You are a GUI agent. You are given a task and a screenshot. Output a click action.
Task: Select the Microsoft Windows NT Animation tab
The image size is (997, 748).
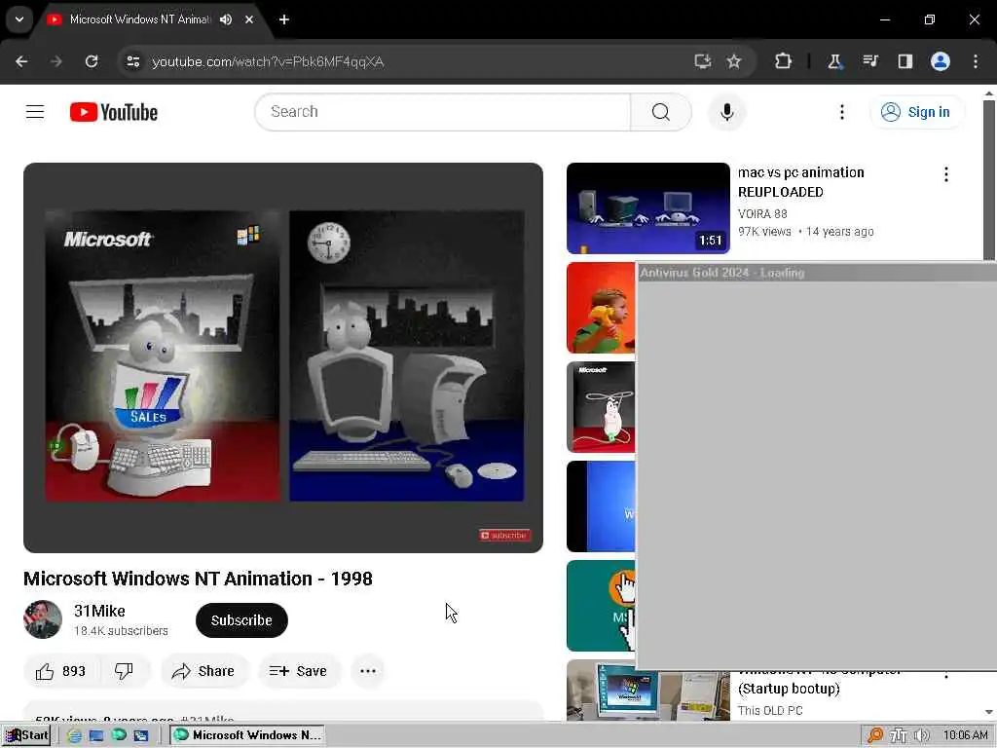click(140, 19)
